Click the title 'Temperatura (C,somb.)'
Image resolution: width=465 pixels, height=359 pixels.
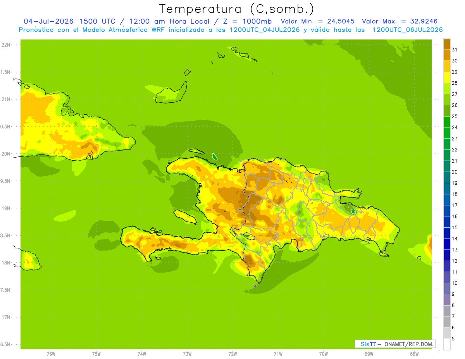point(237,9)
